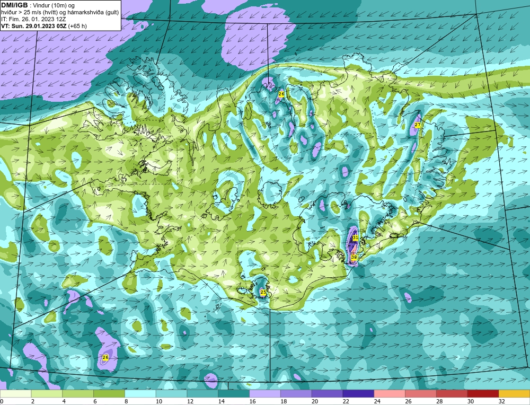The image size is (530, 405).
Task: Choose the dark indigo 22–24 m/s legend swatch
Action: click(358, 393)
